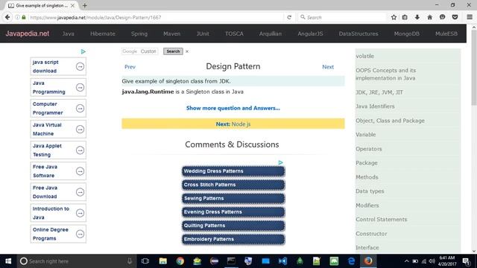Click the page vertical scrollbar thumb
Viewport: 477px width, 268px height.
(474, 67)
